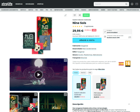Open the Fangamer editor link
This screenshot has width=140, height=112.
click(81, 52)
